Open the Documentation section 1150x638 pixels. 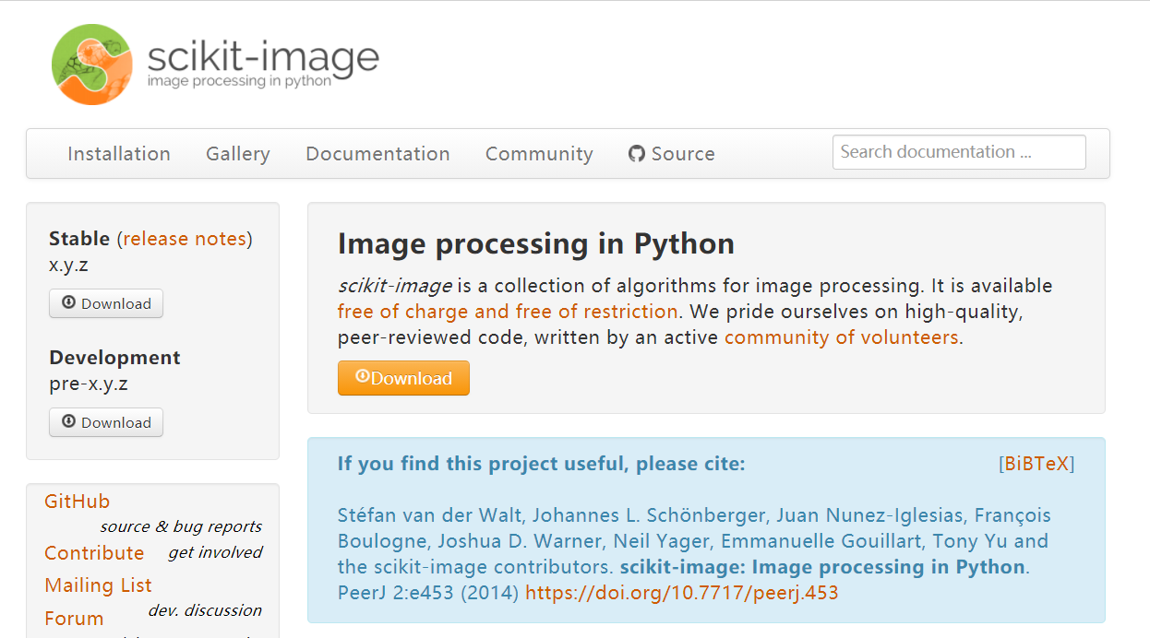coord(377,154)
